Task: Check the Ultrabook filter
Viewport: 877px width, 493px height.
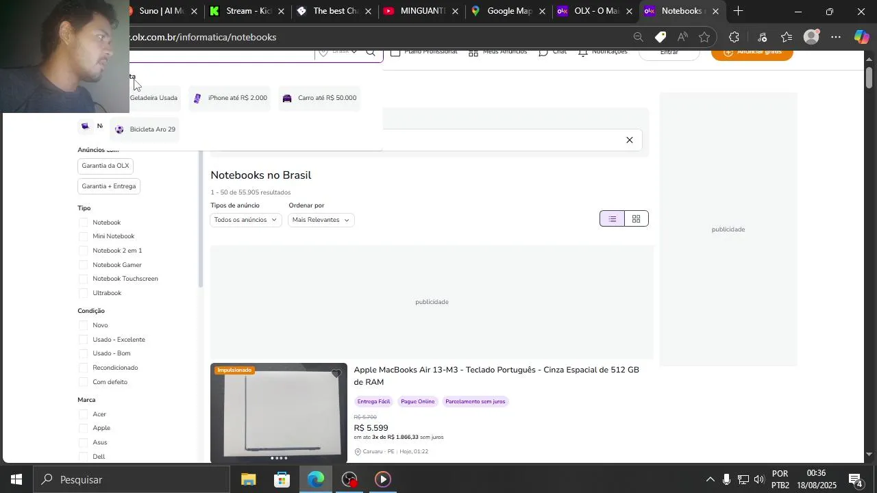Action: click(x=84, y=293)
